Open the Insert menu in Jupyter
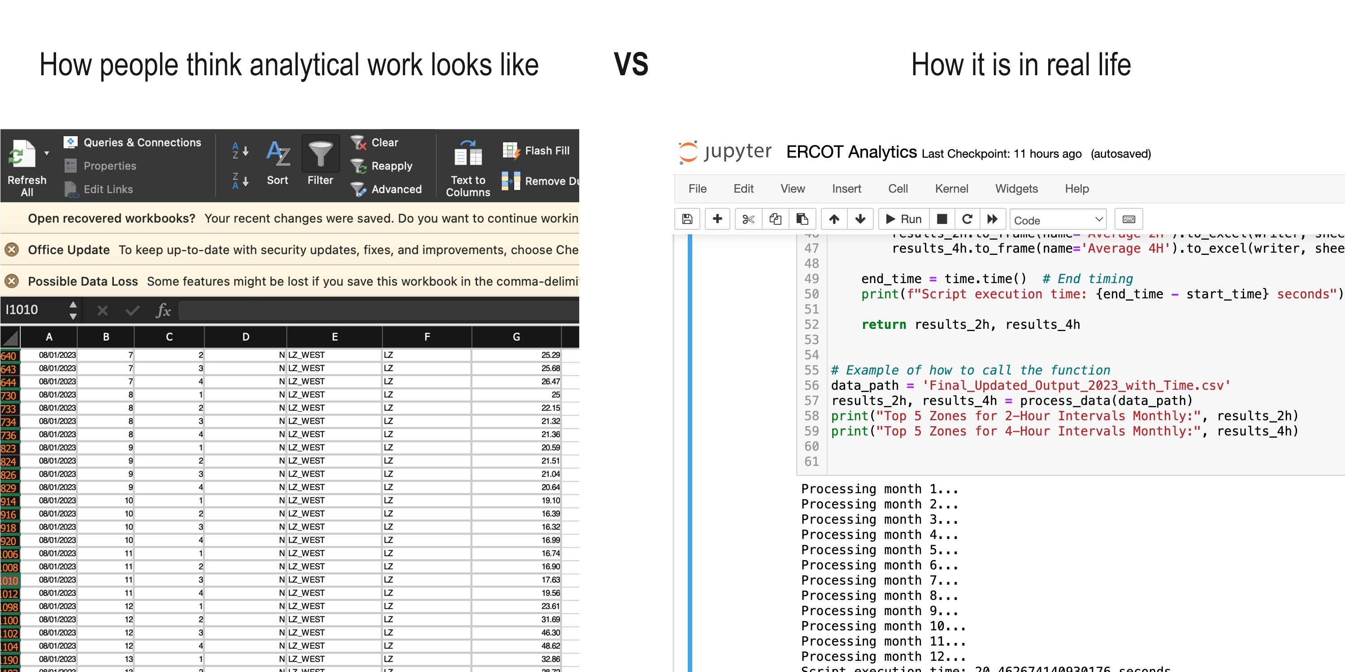This screenshot has height=672, width=1345. tap(846, 189)
